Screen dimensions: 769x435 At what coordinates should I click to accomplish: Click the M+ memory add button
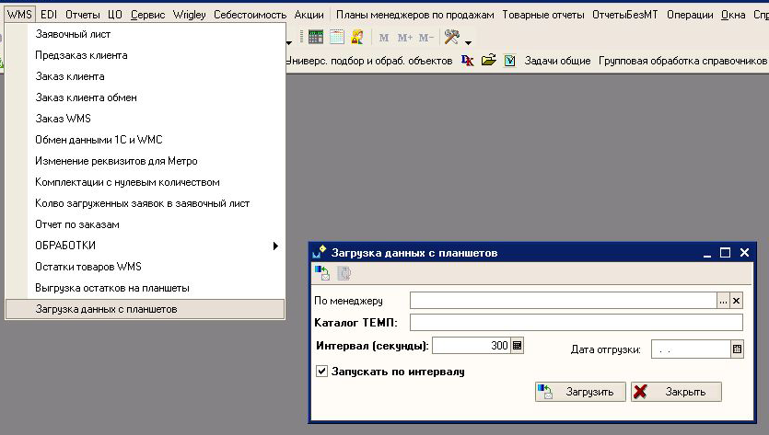(404, 38)
